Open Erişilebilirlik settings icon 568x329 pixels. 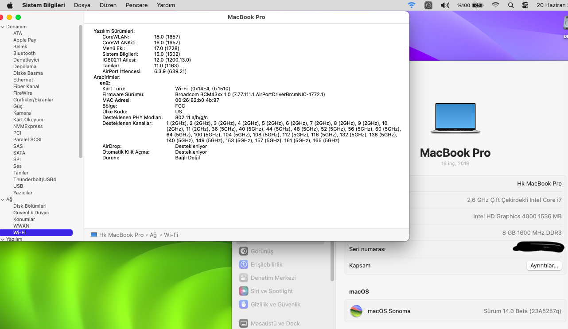coord(243,264)
